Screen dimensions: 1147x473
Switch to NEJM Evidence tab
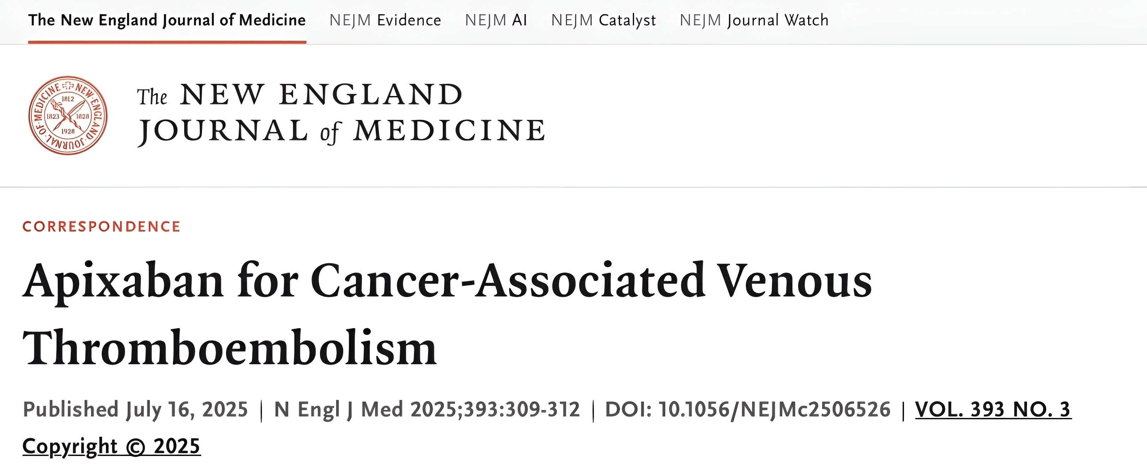(385, 20)
